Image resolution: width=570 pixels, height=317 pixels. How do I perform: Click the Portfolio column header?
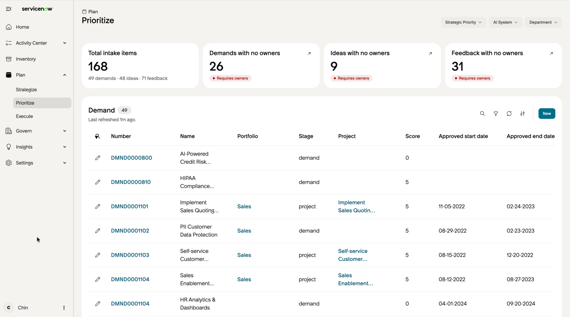pyautogui.click(x=247, y=136)
